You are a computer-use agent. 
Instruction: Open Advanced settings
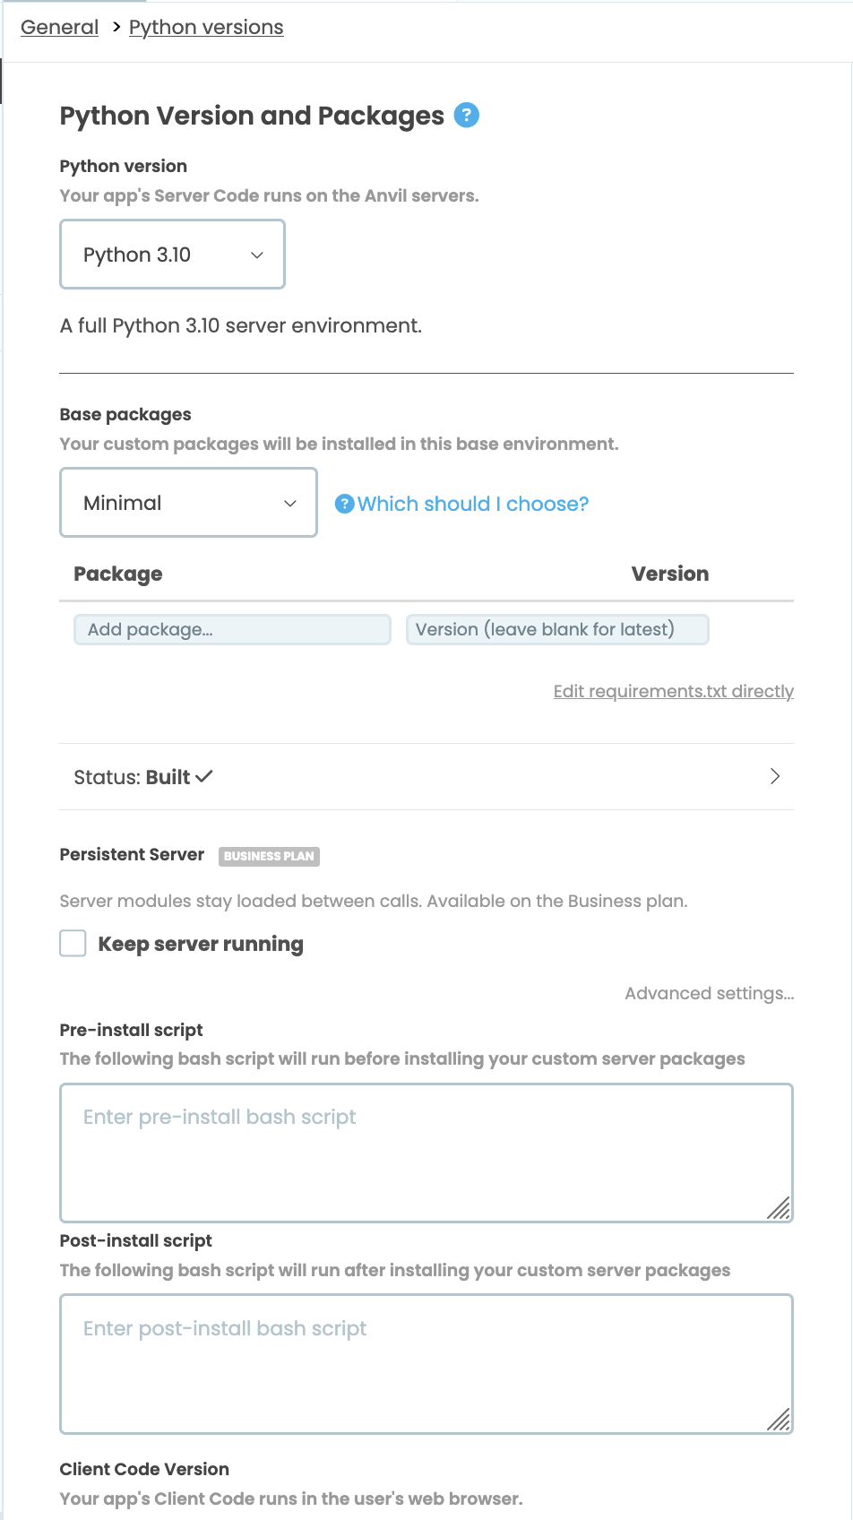709,993
